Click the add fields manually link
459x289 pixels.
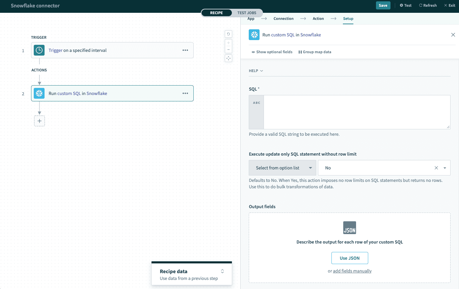pyautogui.click(x=352, y=271)
